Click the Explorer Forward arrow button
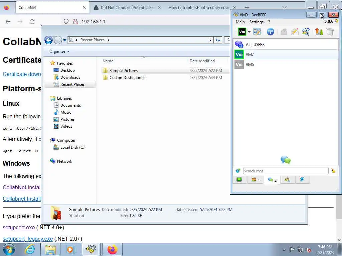This screenshot has width=342, height=256. 58,40
